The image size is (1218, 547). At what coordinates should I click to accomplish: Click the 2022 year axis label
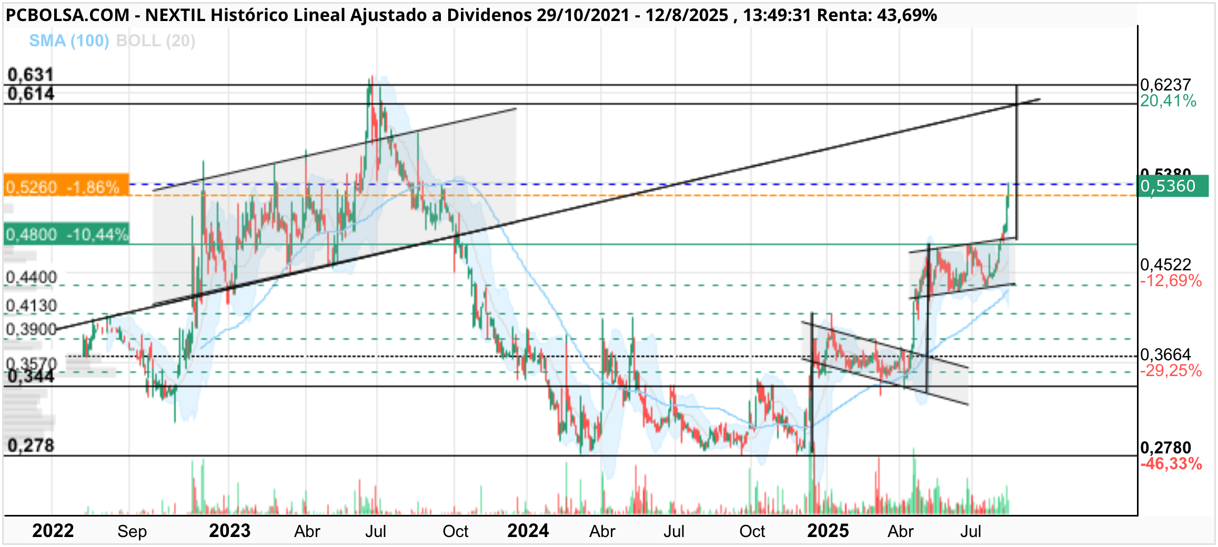pyautogui.click(x=53, y=531)
